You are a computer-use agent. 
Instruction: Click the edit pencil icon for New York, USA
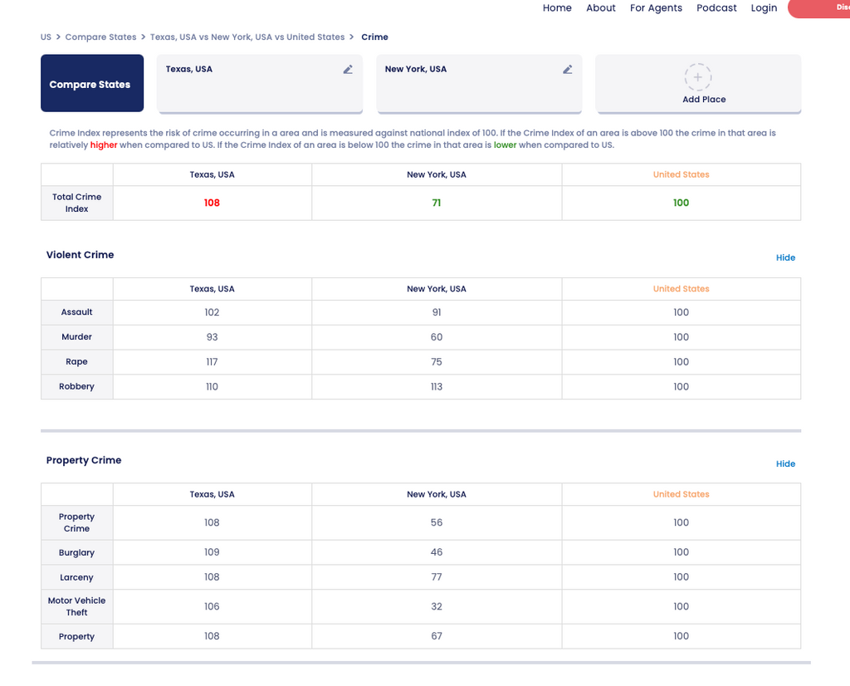tap(567, 70)
